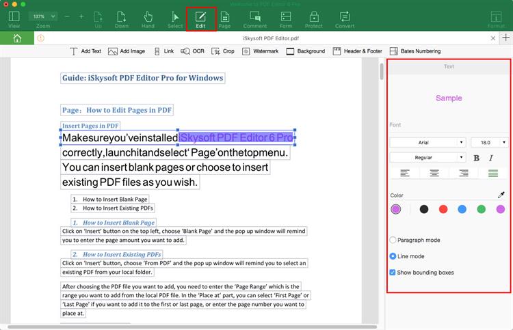Choose Add Text tool

(85, 51)
